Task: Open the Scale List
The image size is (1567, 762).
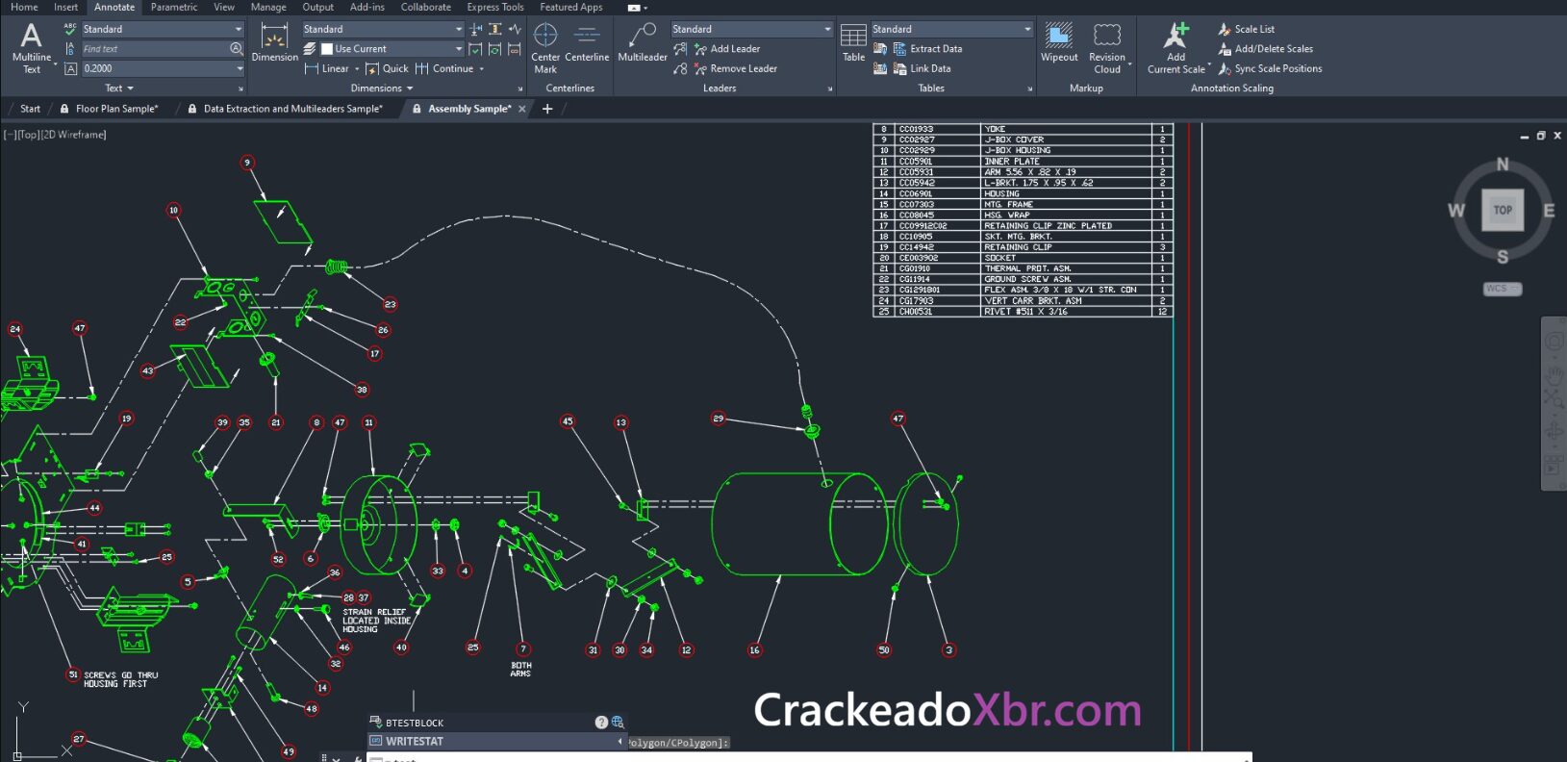Action: point(1247,29)
